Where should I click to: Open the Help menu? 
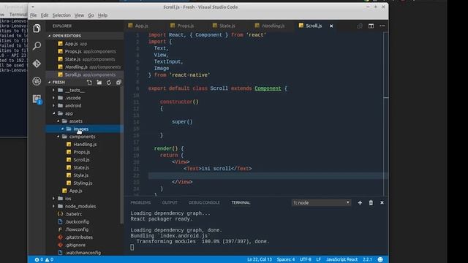click(x=102, y=15)
